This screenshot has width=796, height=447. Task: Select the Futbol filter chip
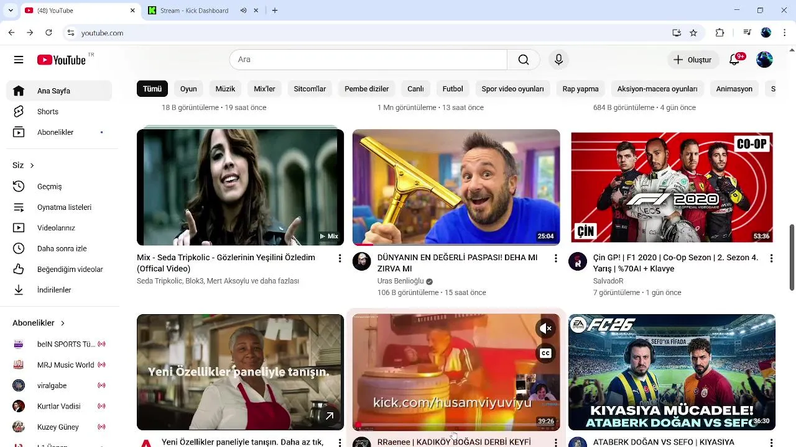point(453,89)
